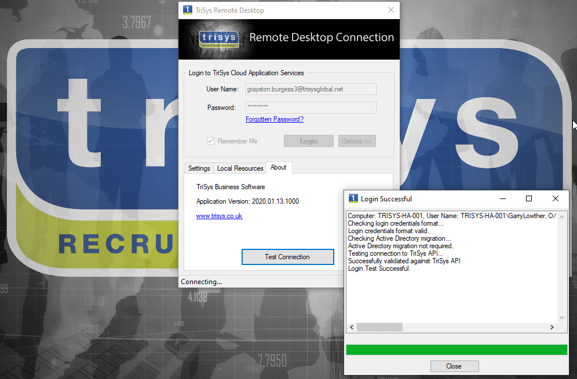Viewport: 577px width, 379px height.
Task: Select the About tab
Action: (279, 167)
